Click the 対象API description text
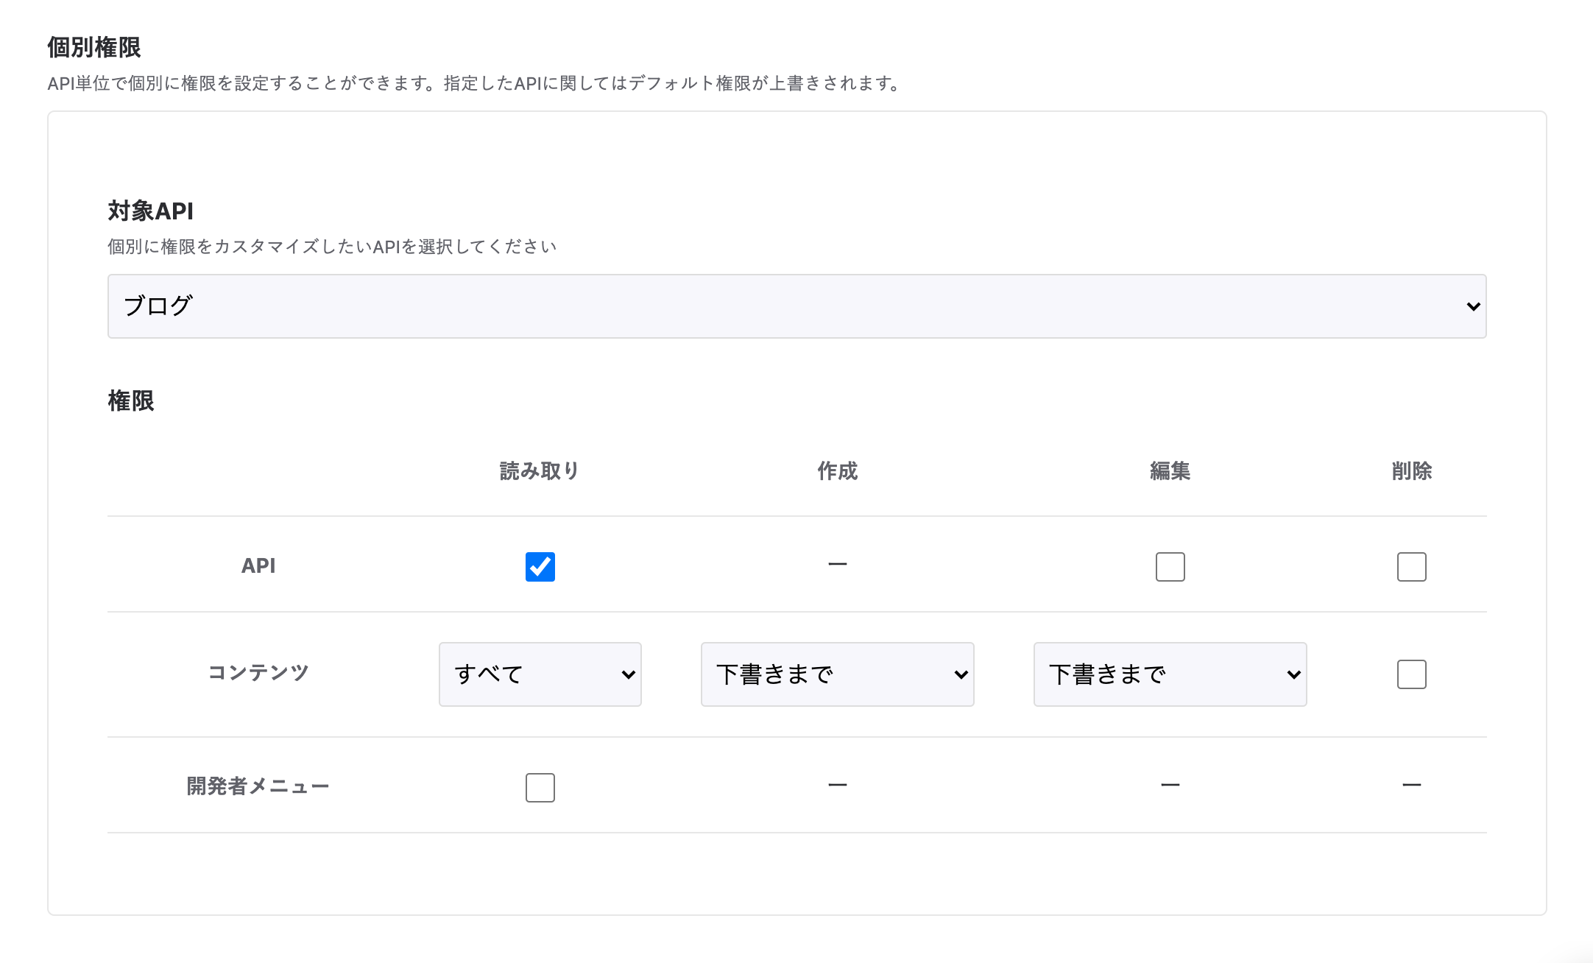The width and height of the screenshot is (1593, 963). [x=332, y=247]
